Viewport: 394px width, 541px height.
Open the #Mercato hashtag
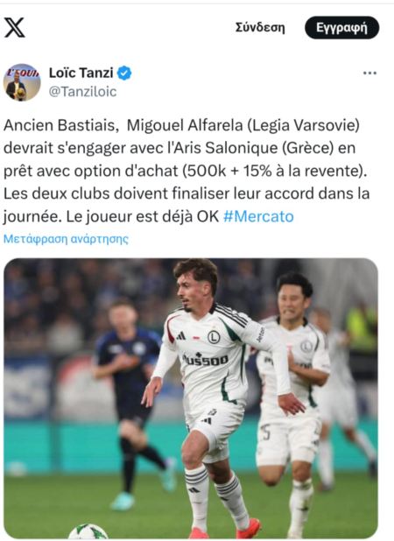pos(258,217)
